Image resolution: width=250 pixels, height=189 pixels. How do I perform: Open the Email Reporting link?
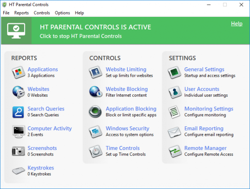[204, 129]
